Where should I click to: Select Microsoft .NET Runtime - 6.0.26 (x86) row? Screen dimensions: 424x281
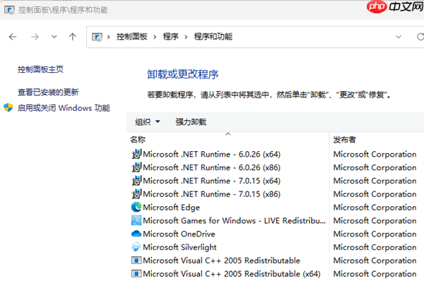[x=212, y=167]
